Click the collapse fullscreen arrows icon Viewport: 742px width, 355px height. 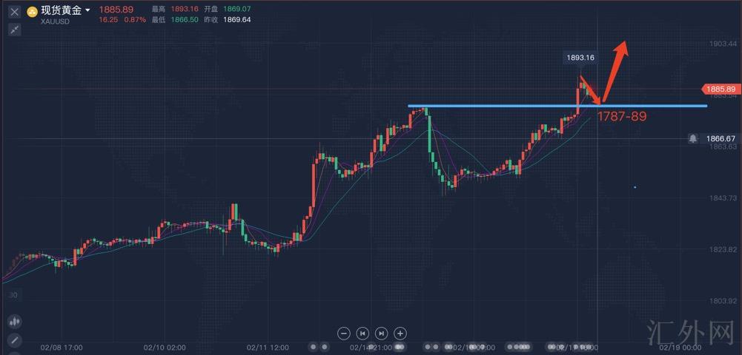14,30
